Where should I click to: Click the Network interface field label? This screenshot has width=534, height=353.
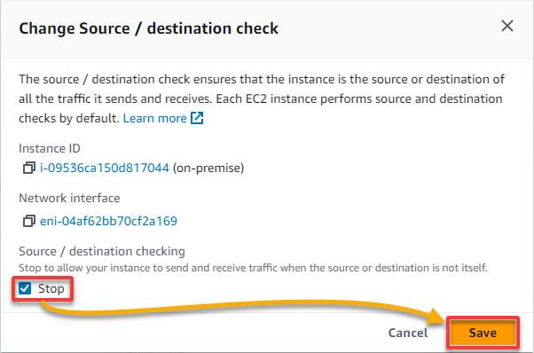click(69, 198)
